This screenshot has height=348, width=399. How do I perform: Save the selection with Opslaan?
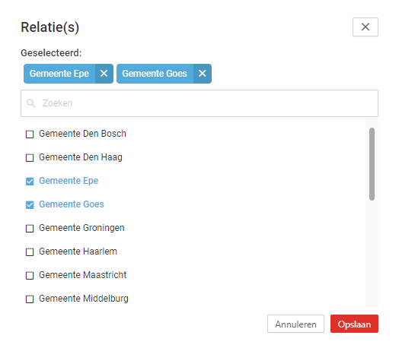(x=354, y=324)
